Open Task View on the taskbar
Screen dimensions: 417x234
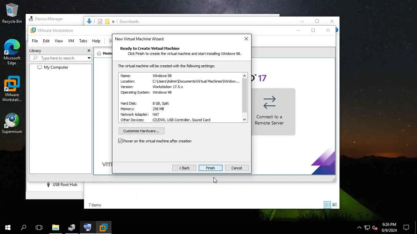39,227
